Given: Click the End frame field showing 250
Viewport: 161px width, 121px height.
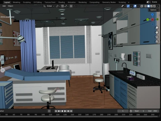Looking at the screenshot, I should (x=153, y=111).
